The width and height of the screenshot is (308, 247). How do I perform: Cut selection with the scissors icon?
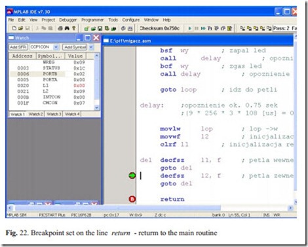pyautogui.click(x=37, y=28)
